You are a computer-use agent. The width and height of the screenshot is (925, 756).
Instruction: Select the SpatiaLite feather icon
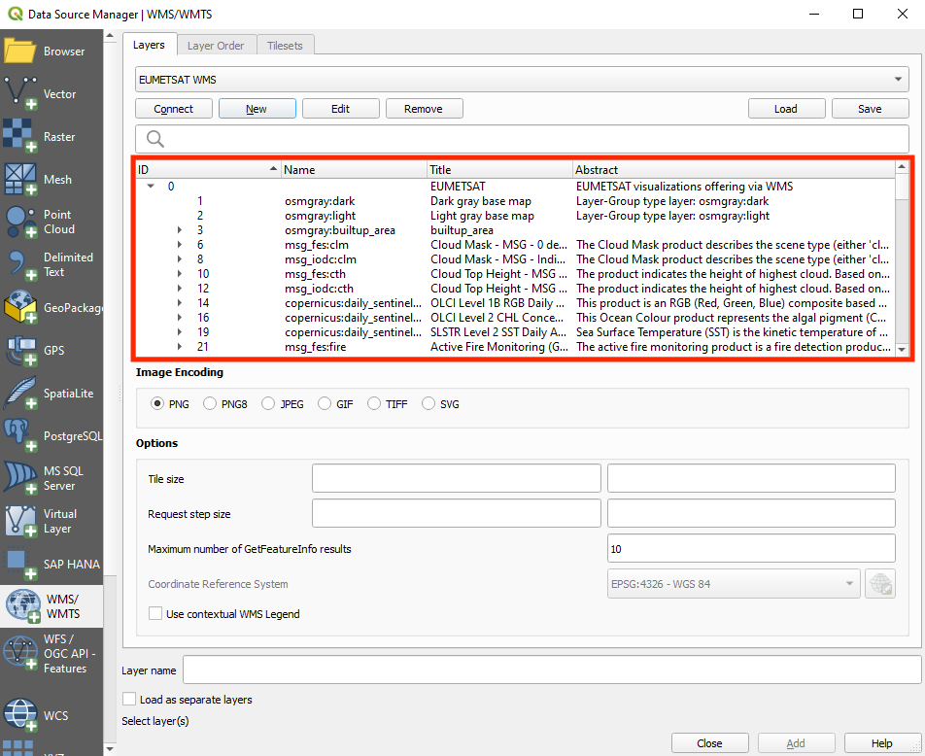pos(20,394)
